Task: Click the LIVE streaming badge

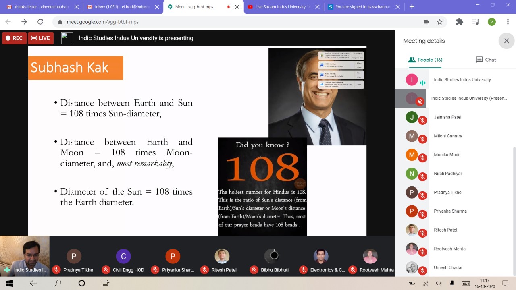Action: click(x=40, y=38)
